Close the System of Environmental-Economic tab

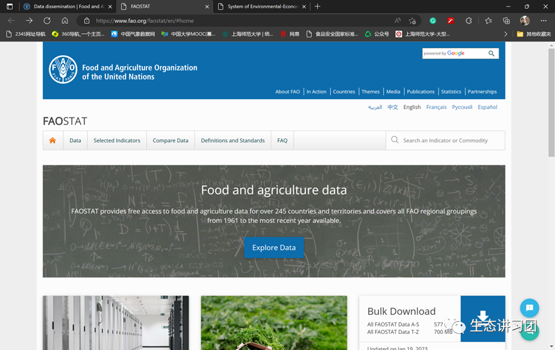pyautogui.click(x=304, y=6)
